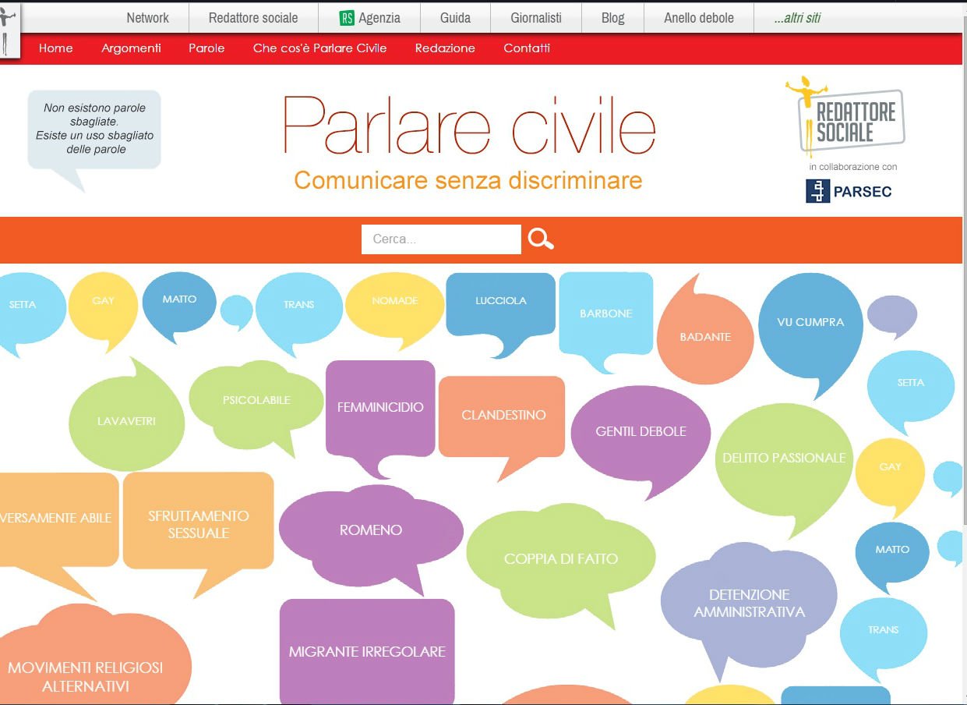The image size is (967, 705).
Task: Select the GENTIL DEBOLE word bubble
Action: [x=641, y=437]
